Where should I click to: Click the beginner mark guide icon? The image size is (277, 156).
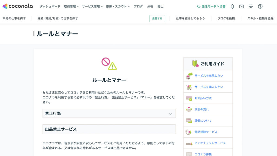pyautogui.click(x=195, y=63)
